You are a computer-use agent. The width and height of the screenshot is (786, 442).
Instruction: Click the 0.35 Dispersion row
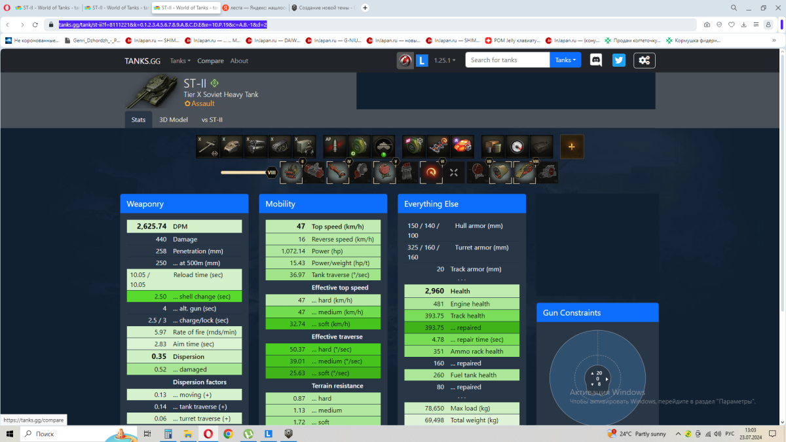click(184, 357)
